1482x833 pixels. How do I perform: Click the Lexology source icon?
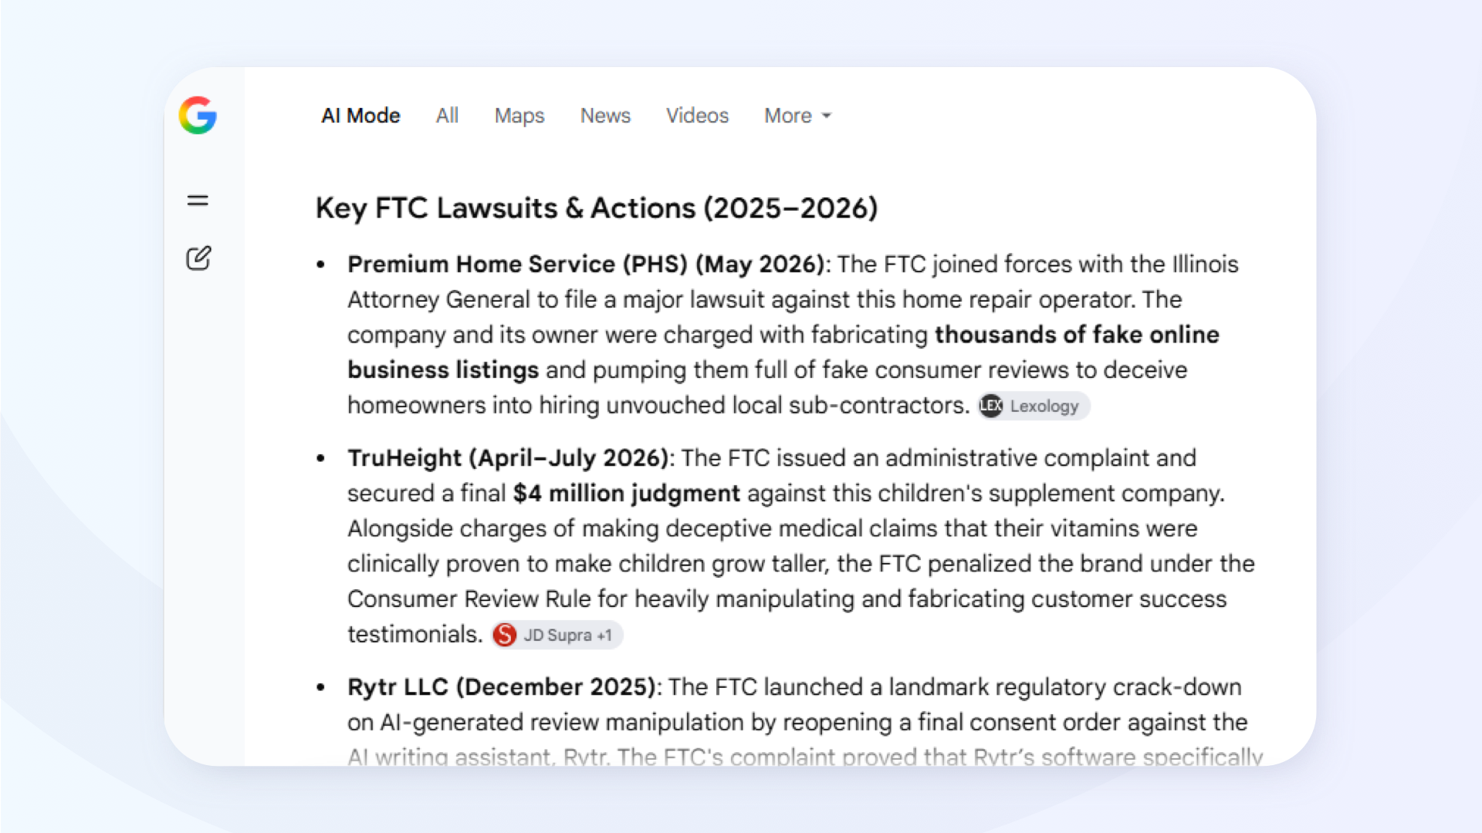coord(991,406)
